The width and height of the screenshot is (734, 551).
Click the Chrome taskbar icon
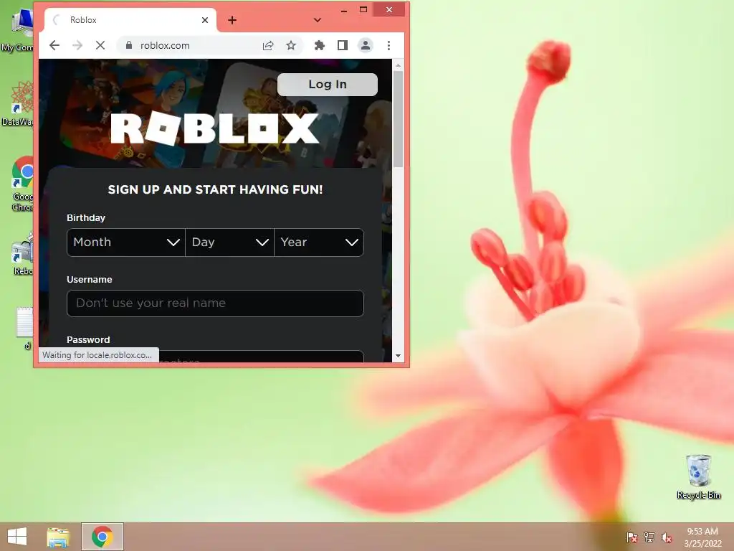(103, 537)
